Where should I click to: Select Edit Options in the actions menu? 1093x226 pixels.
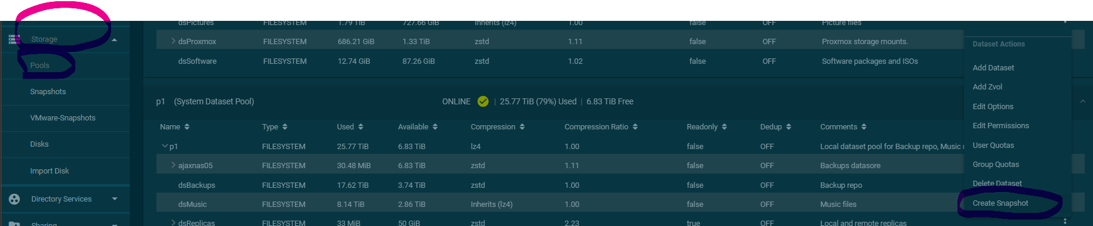(x=993, y=107)
